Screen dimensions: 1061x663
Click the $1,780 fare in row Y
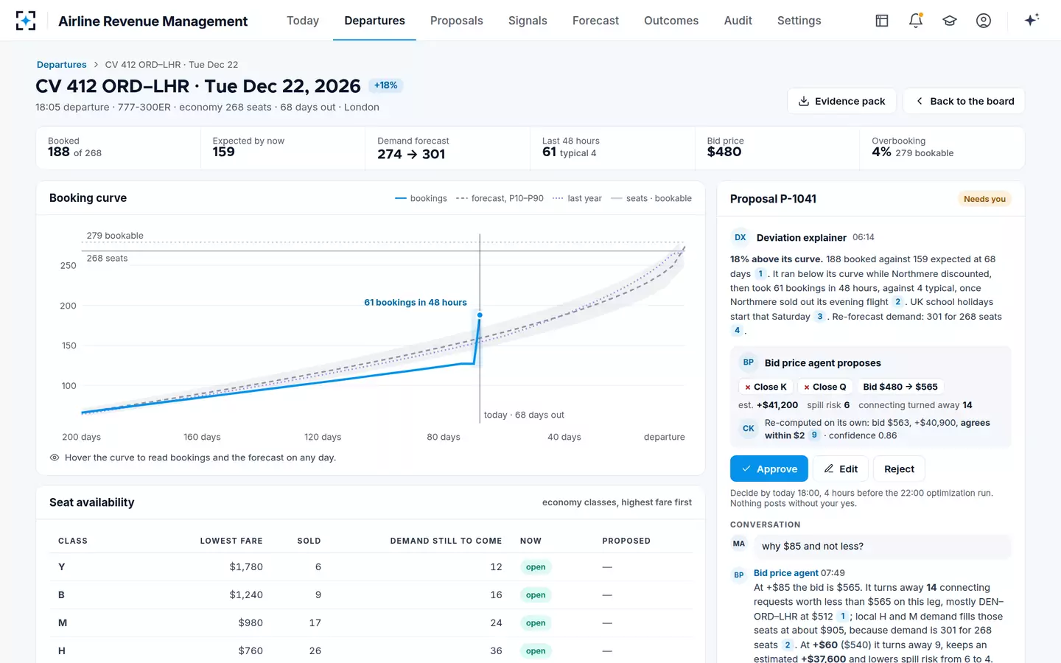pyautogui.click(x=246, y=567)
